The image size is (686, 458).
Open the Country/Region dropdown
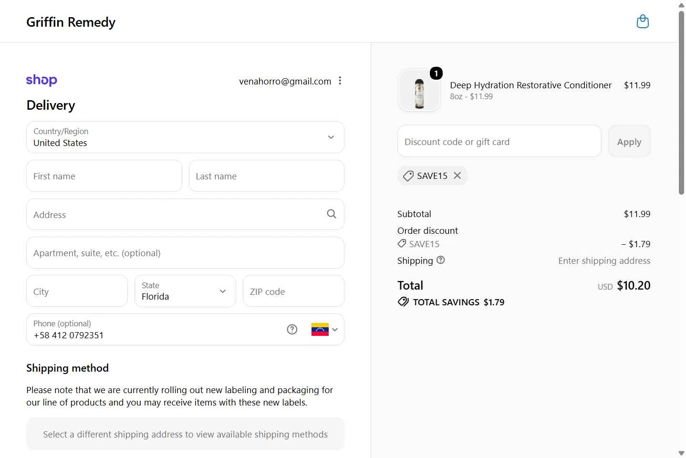[185, 137]
